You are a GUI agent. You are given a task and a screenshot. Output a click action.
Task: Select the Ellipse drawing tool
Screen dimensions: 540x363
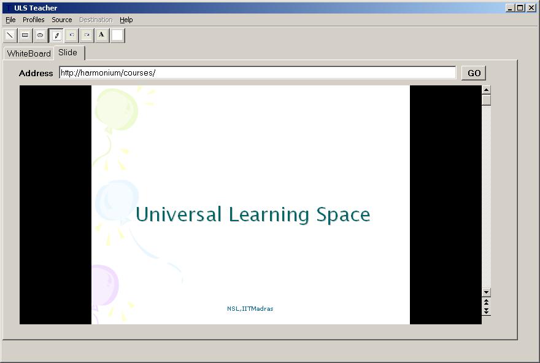pos(40,36)
